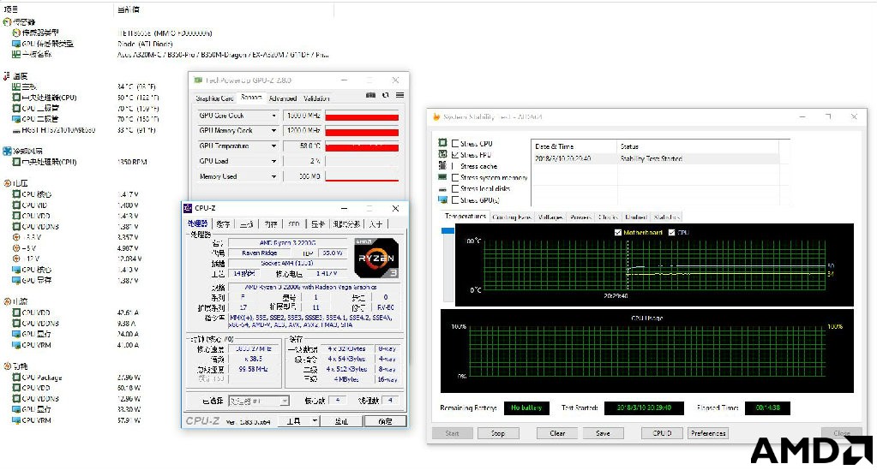Click the GPU-Z title bar app icon

point(197,80)
